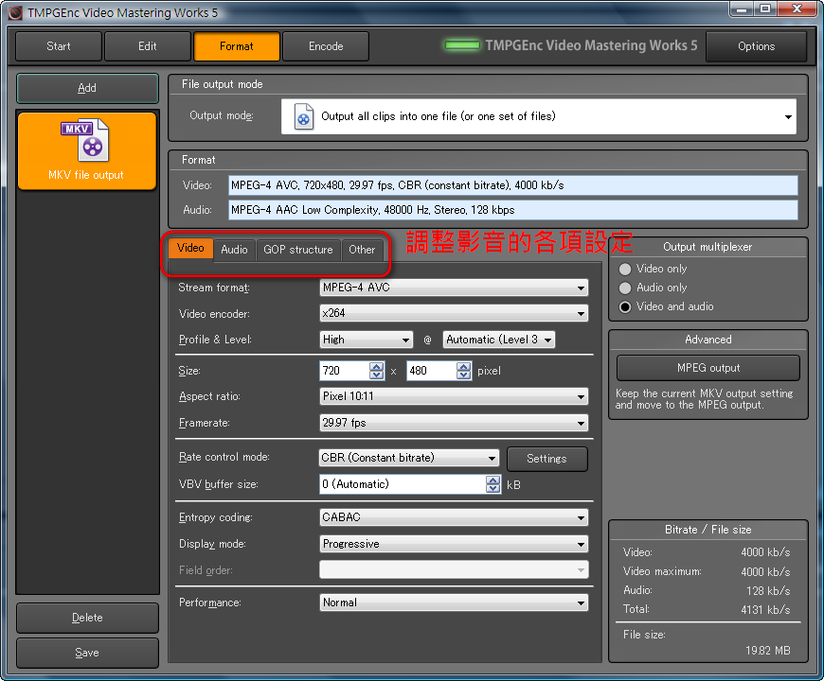
Task: Click the Audio format summary field
Action: tap(513, 210)
